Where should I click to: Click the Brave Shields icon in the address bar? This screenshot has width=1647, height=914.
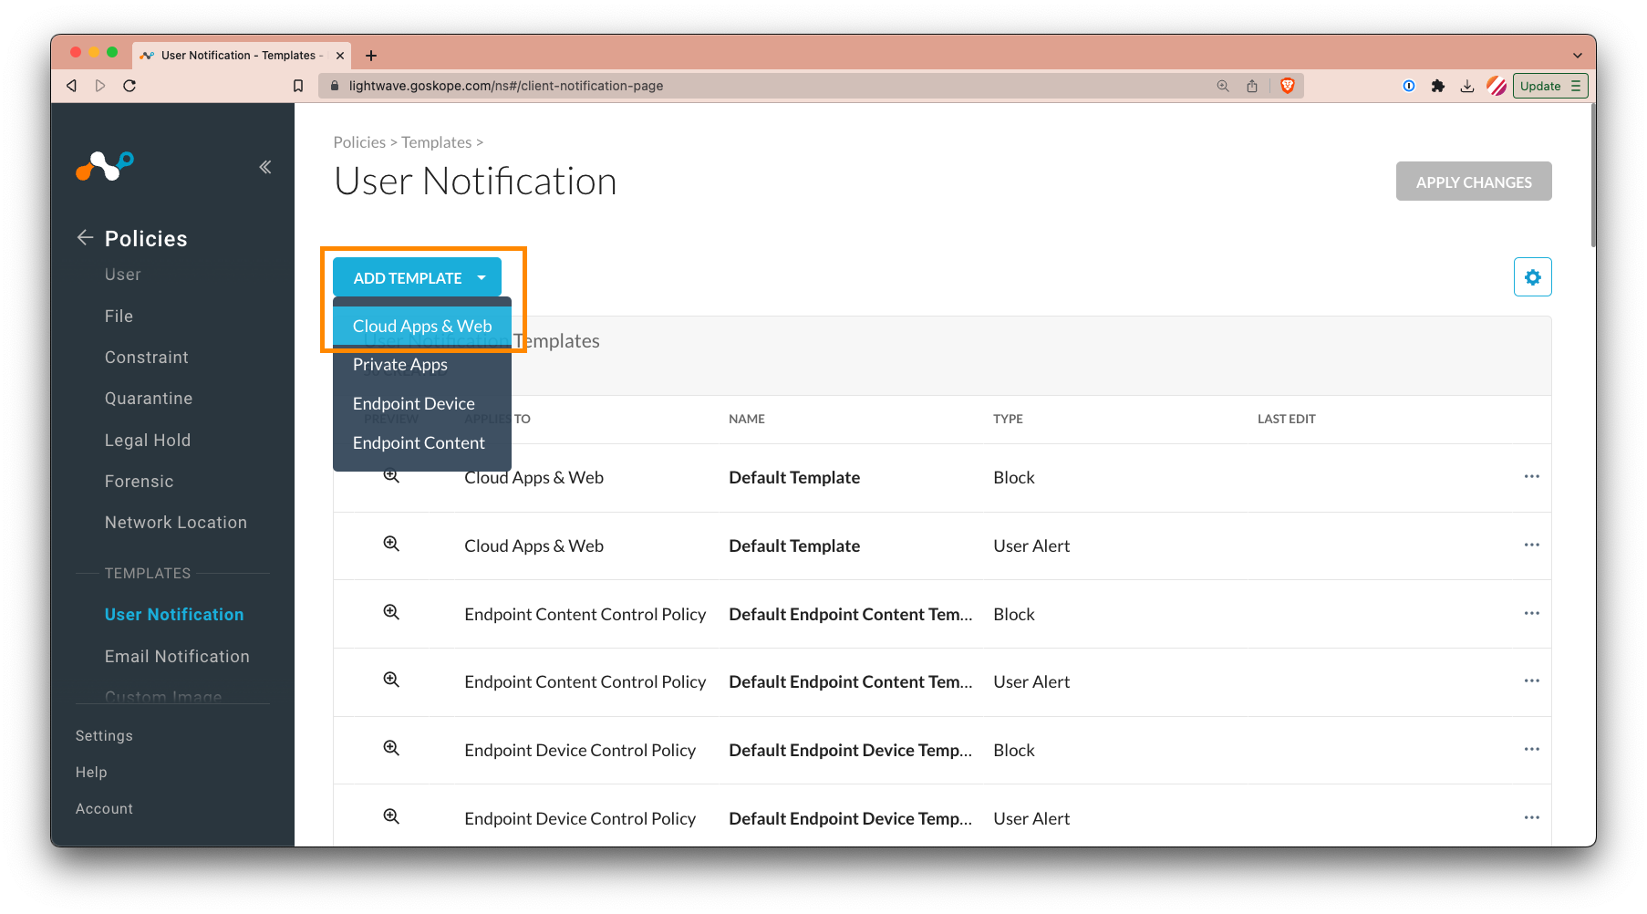(1287, 85)
